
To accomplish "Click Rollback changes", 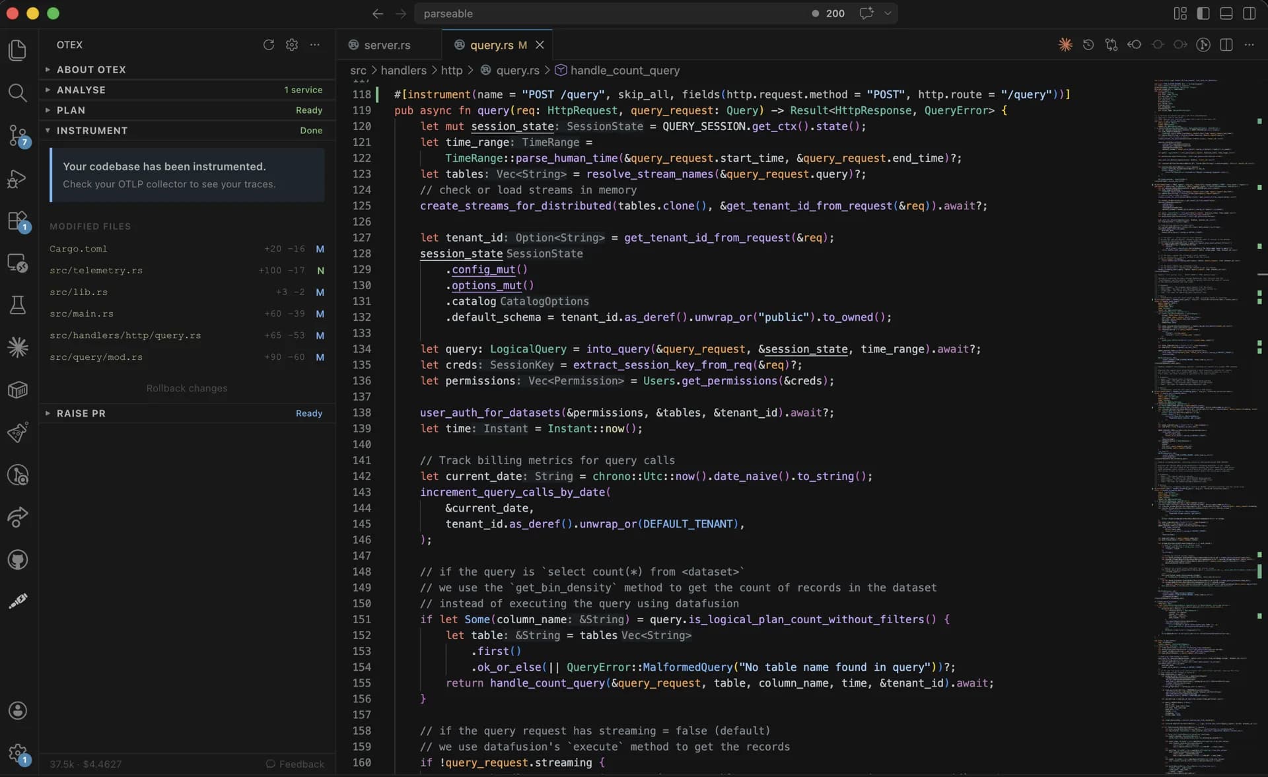I will 187,388.
